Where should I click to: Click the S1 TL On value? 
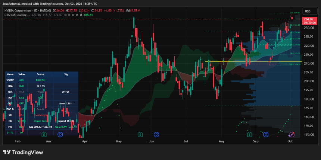click(22, 132)
